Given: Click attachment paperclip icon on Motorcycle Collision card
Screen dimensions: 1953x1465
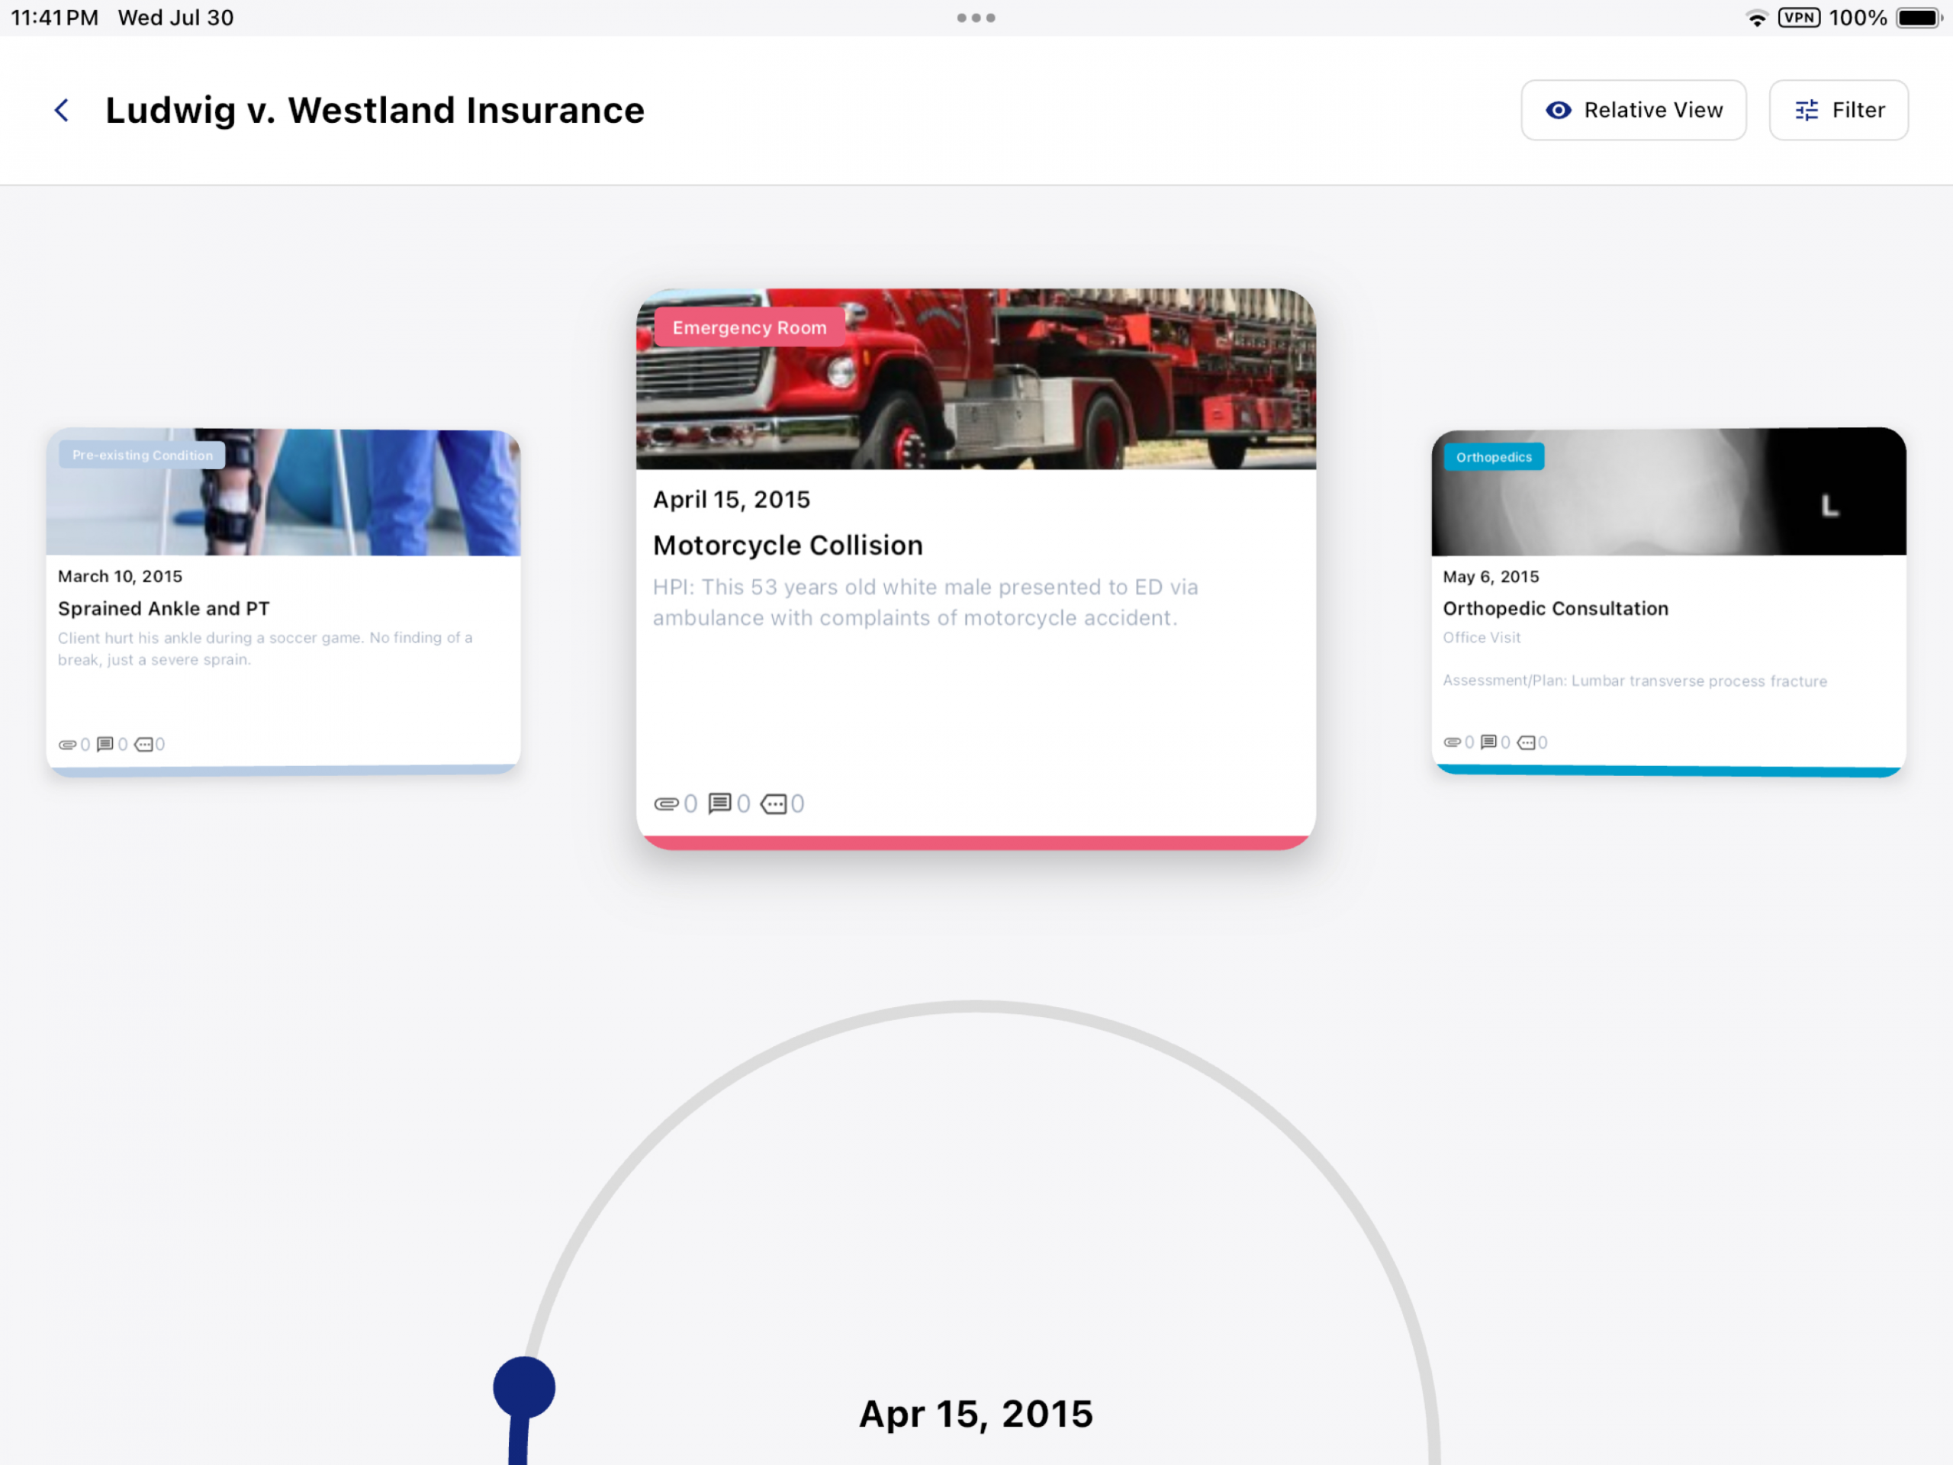Looking at the screenshot, I should tap(666, 803).
